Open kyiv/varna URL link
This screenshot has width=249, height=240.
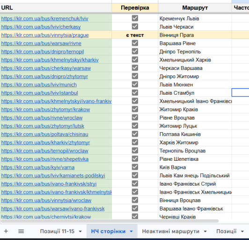37,167
